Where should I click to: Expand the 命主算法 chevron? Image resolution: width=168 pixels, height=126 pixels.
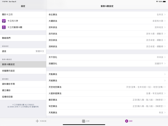point(165,14)
